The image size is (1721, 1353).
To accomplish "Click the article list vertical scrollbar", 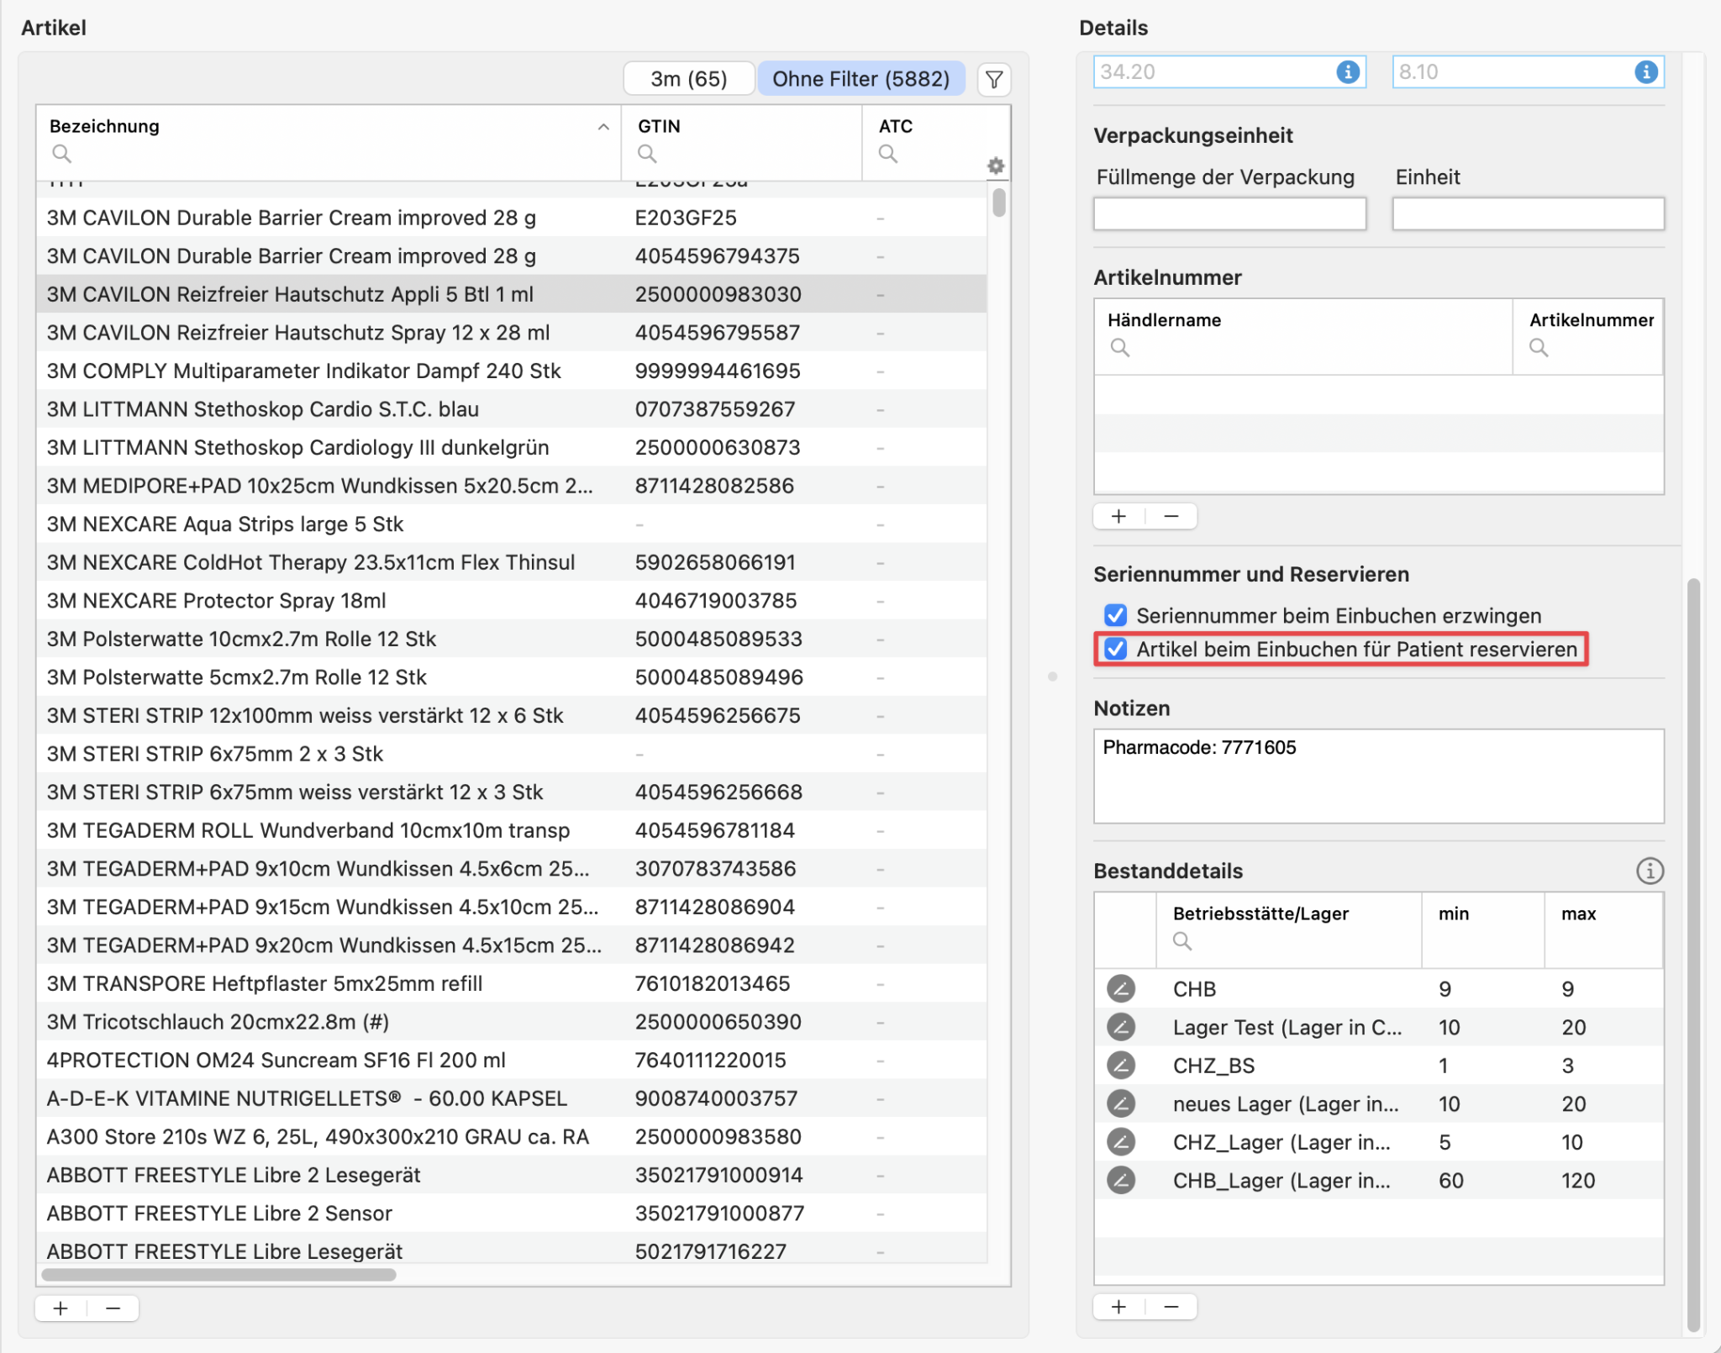I will point(998,203).
